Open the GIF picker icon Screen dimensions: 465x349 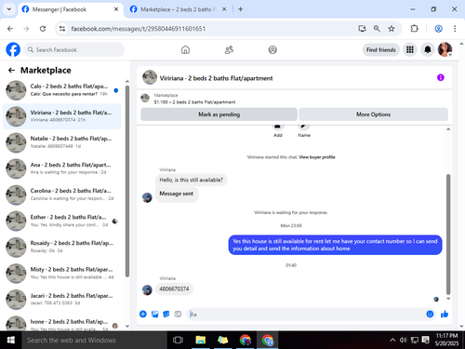[178, 315]
